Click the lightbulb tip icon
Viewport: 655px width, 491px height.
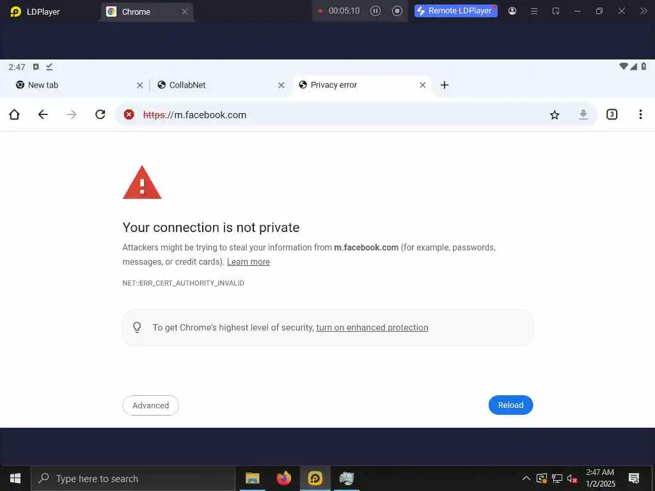pyautogui.click(x=137, y=327)
